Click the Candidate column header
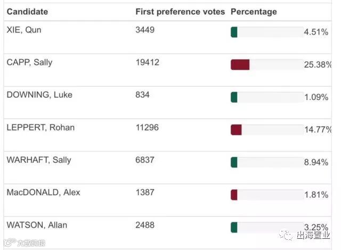The width and height of the screenshot is (341, 250). click(x=27, y=12)
